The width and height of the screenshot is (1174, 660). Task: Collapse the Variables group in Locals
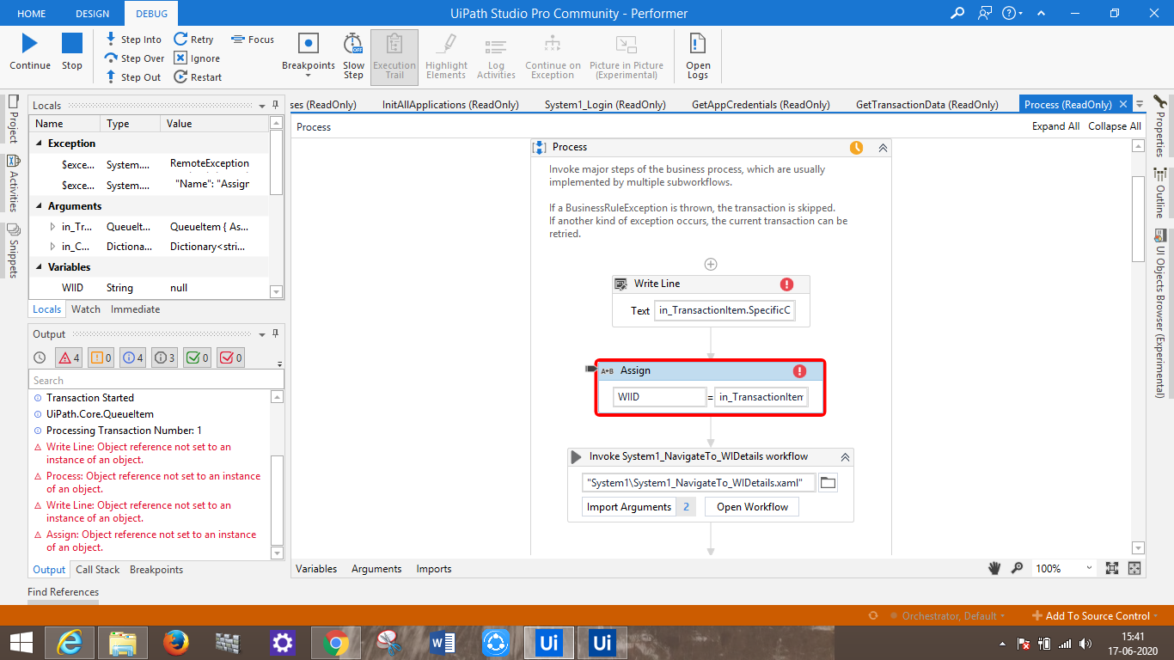tap(40, 267)
